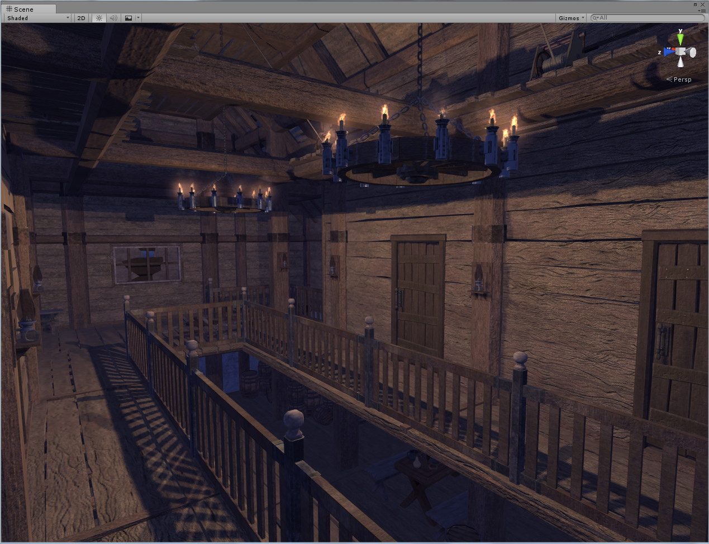Toggle Persp projection label
The width and height of the screenshot is (709, 544).
(679, 79)
